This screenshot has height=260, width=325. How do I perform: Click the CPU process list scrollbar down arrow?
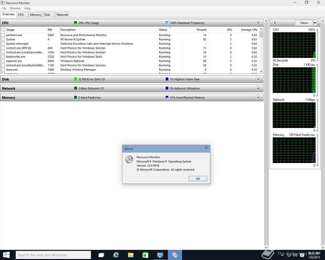click(261, 72)
